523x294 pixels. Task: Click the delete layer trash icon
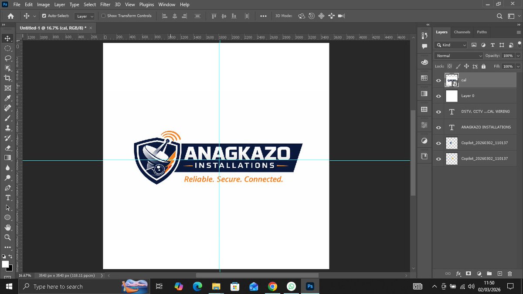510,274
